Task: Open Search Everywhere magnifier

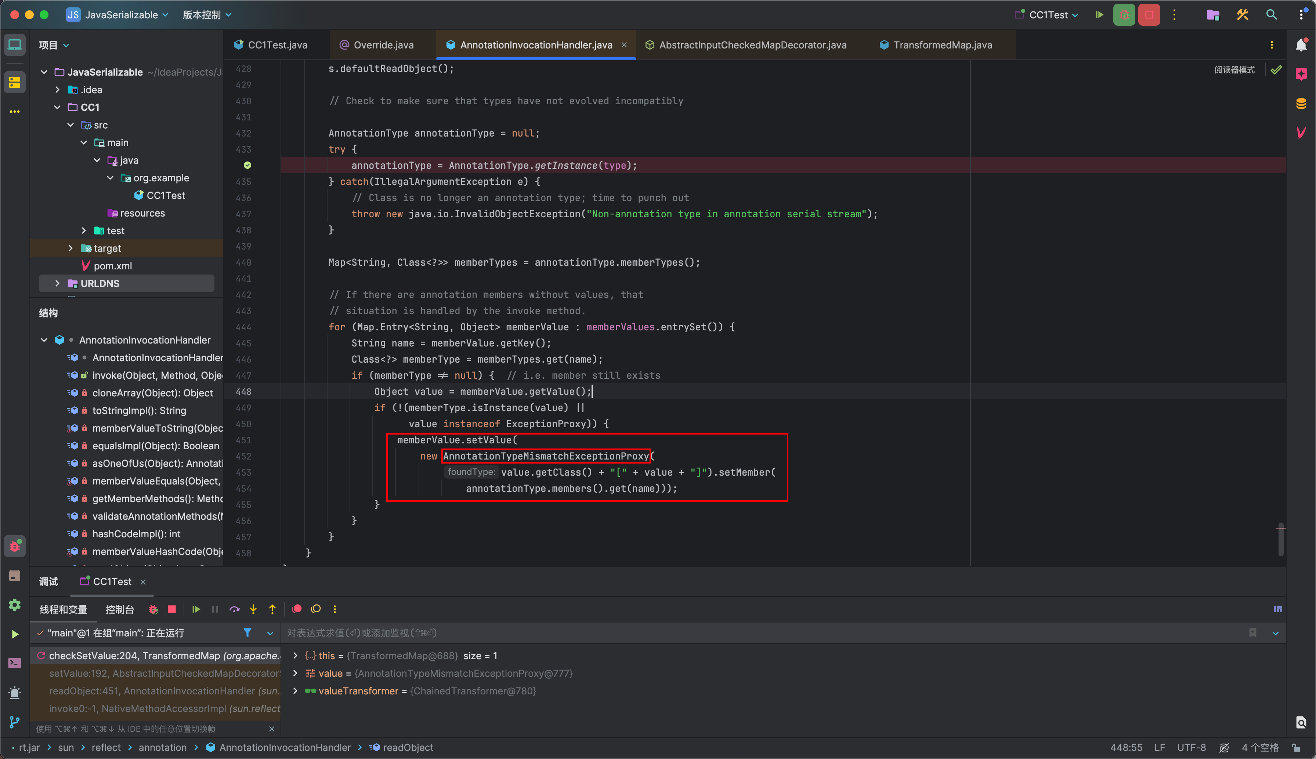Action: tap(1272, 15)
